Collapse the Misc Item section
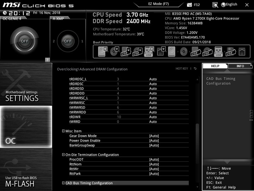 coord(64,131)
